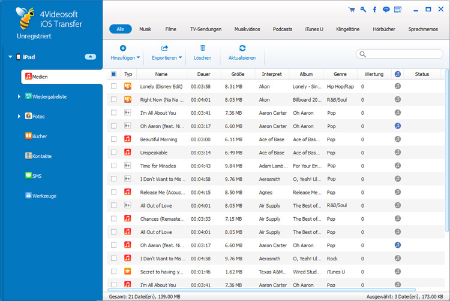Screen dimensions: 450x301
Task: Open Werkzeuge in the sidebar
Action: (x=44, y=196)
